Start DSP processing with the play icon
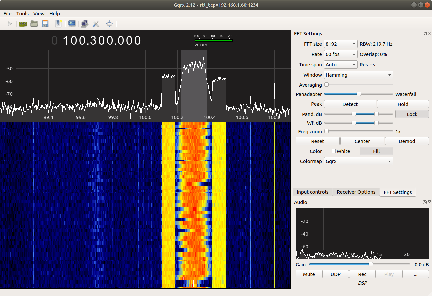The height and width of the screenshot is (296, 432). click(9, 24)
